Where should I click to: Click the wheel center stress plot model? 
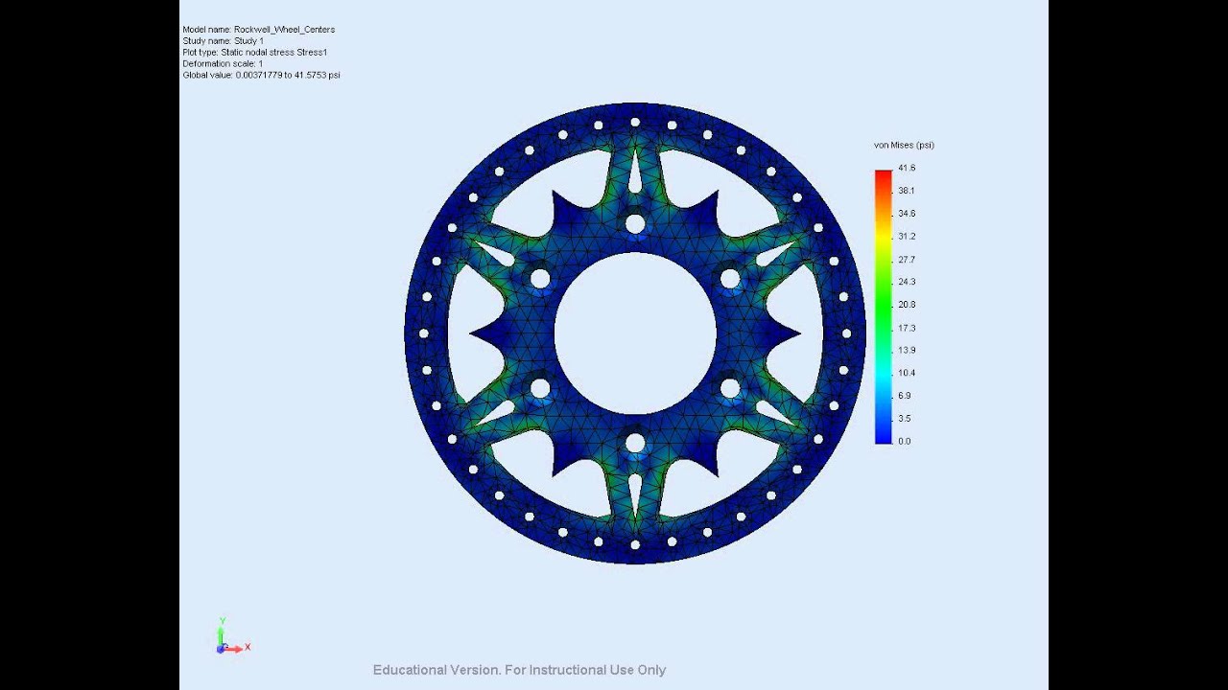click(635, 333)
